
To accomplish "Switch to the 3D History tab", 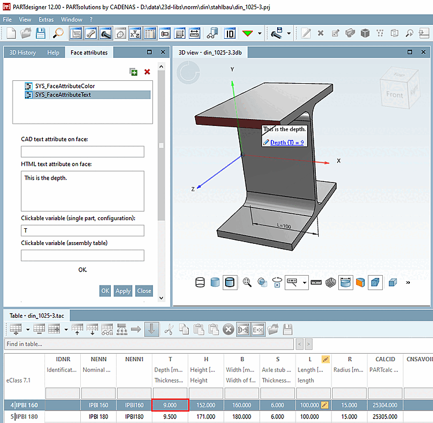I will [x=23, y=53].
